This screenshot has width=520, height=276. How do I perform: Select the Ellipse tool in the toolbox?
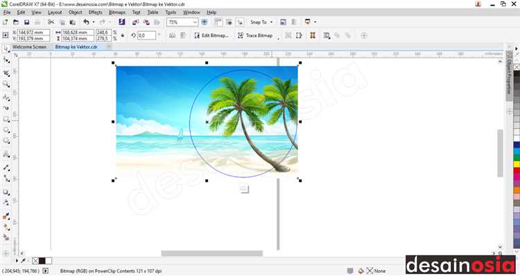(6, 130)
